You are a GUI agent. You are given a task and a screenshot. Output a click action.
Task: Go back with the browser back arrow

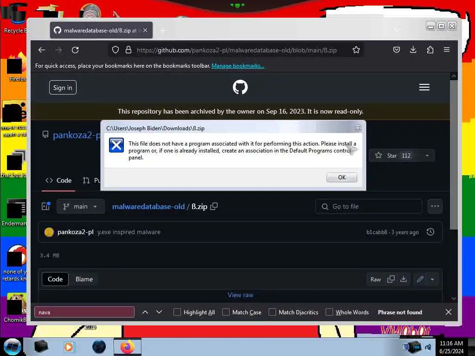click(x=41, y=50)
